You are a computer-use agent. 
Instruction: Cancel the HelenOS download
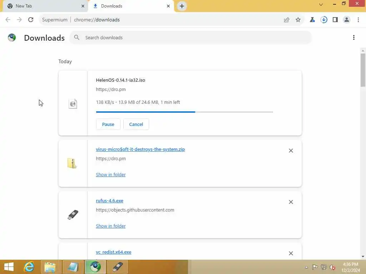point(136,124)
